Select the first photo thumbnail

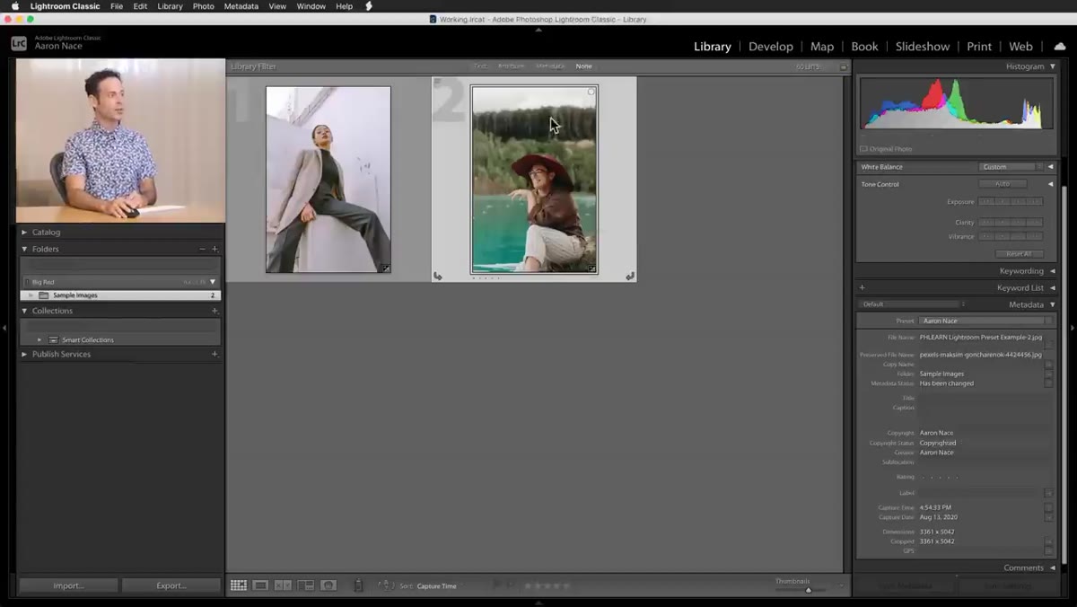click(328, 180)
